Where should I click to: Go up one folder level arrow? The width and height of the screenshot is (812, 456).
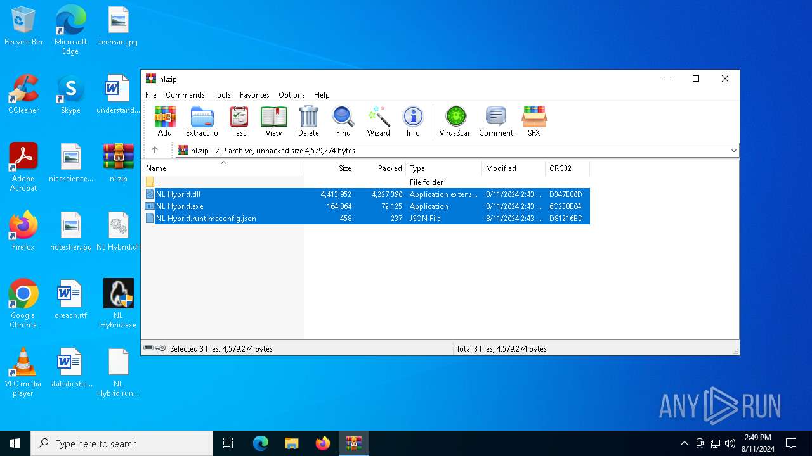pos(155,150)
